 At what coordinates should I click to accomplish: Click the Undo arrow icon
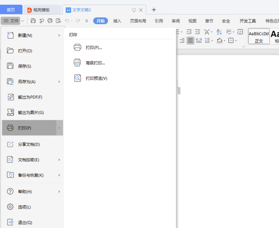[67, 21]
